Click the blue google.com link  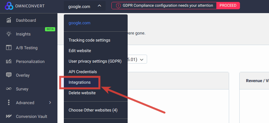[x=79, y=23]
